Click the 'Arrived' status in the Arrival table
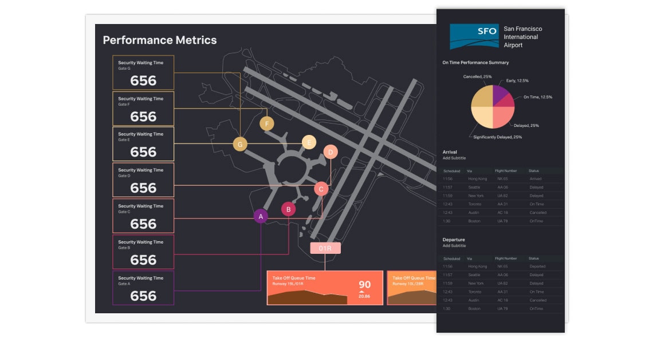The width and height of the screenshot is (653, 343). pyautogui.click(x=536, y=179)
